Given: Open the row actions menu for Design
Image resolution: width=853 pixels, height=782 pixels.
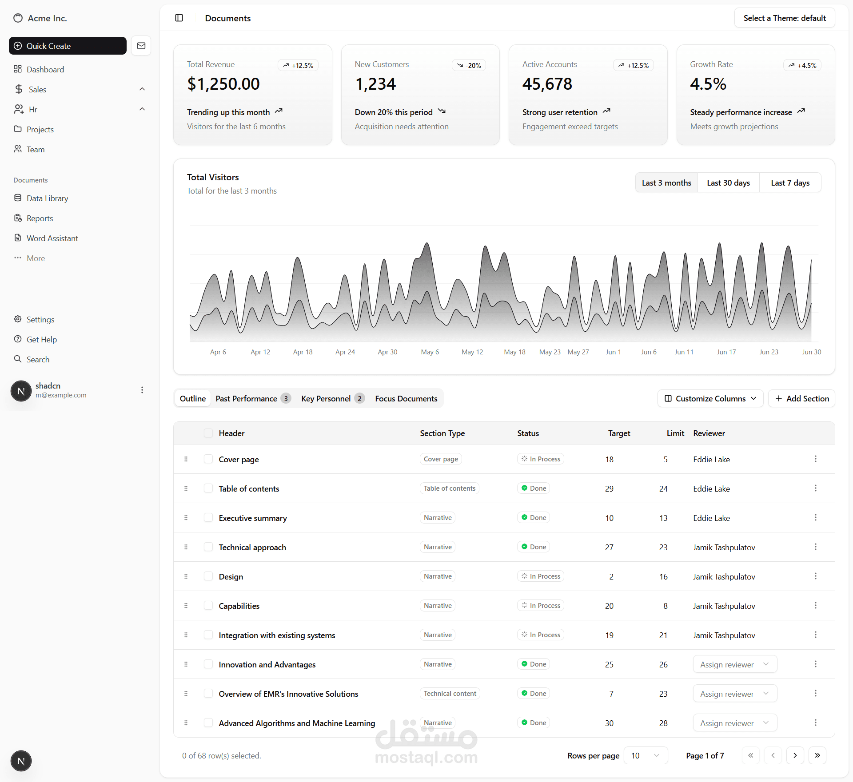Looking at the screenshot, I should pyautogui.click(x=815, y=576).
